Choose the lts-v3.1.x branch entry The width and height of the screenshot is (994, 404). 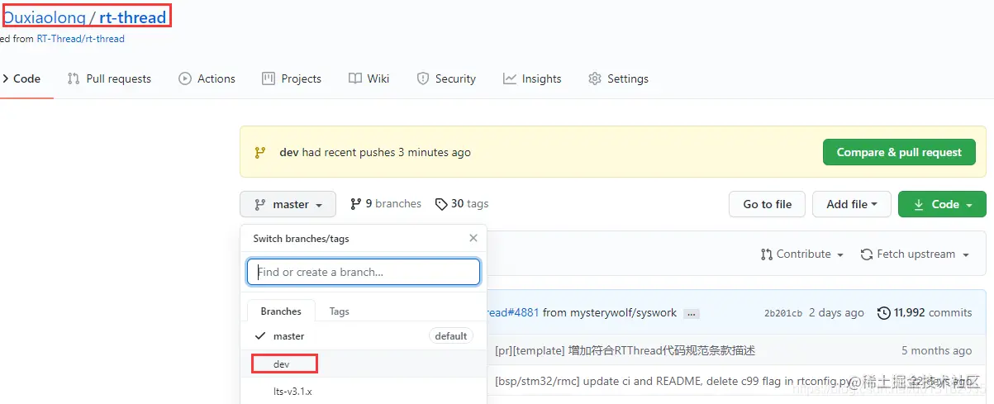pos(364,391)
